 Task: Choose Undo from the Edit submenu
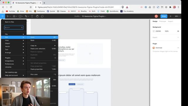click(x=43, y=37)
